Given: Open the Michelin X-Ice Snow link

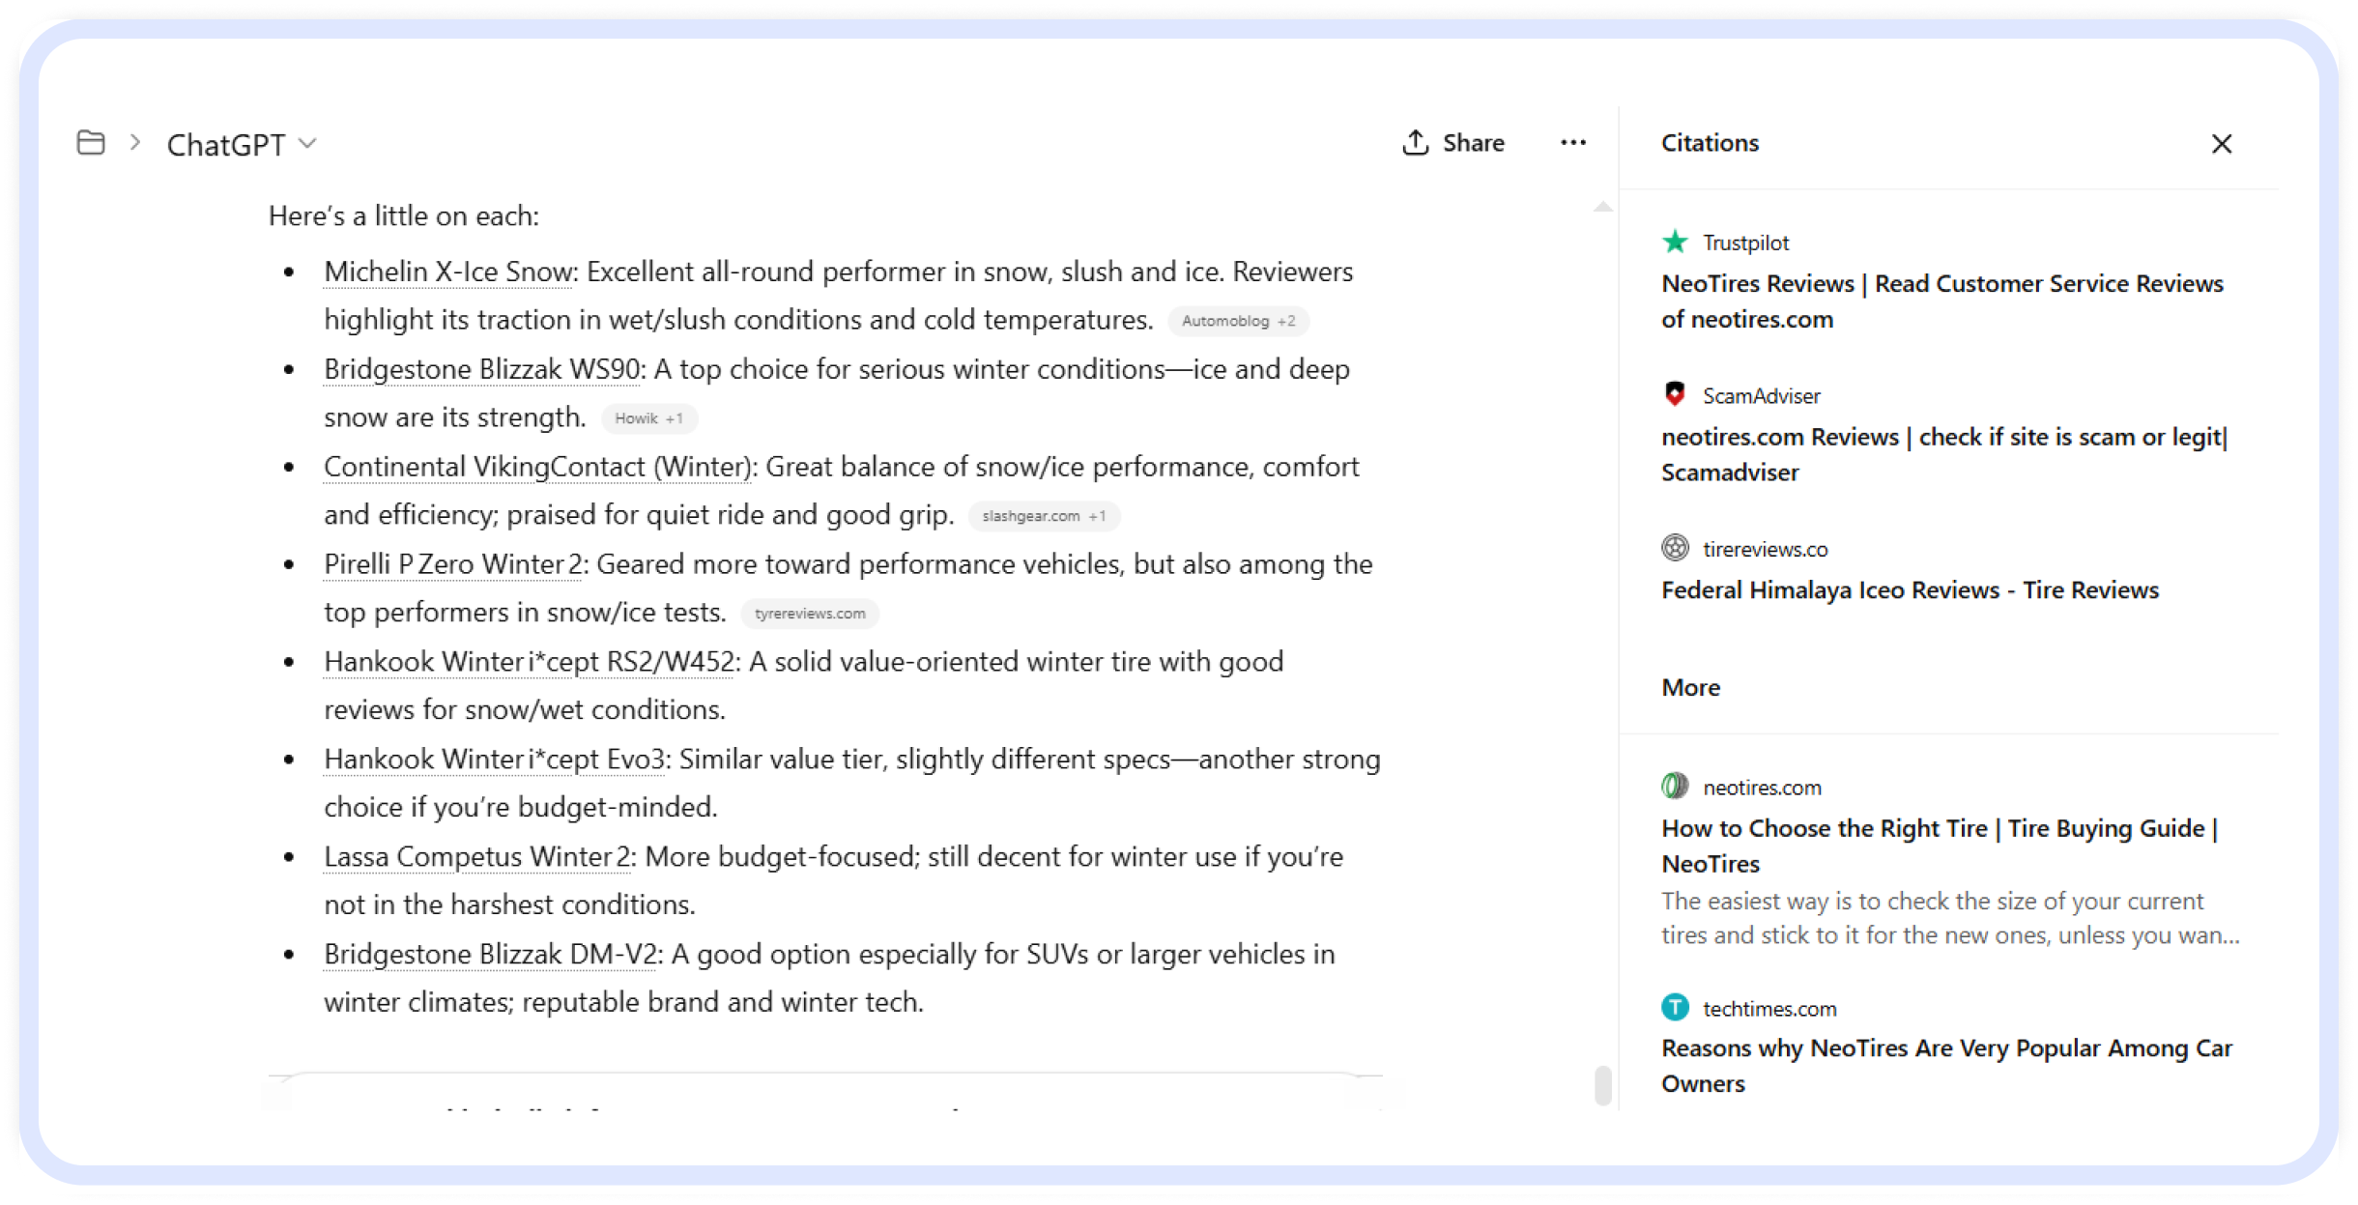Looking at the screenshot, I should (x=449, y=273).
